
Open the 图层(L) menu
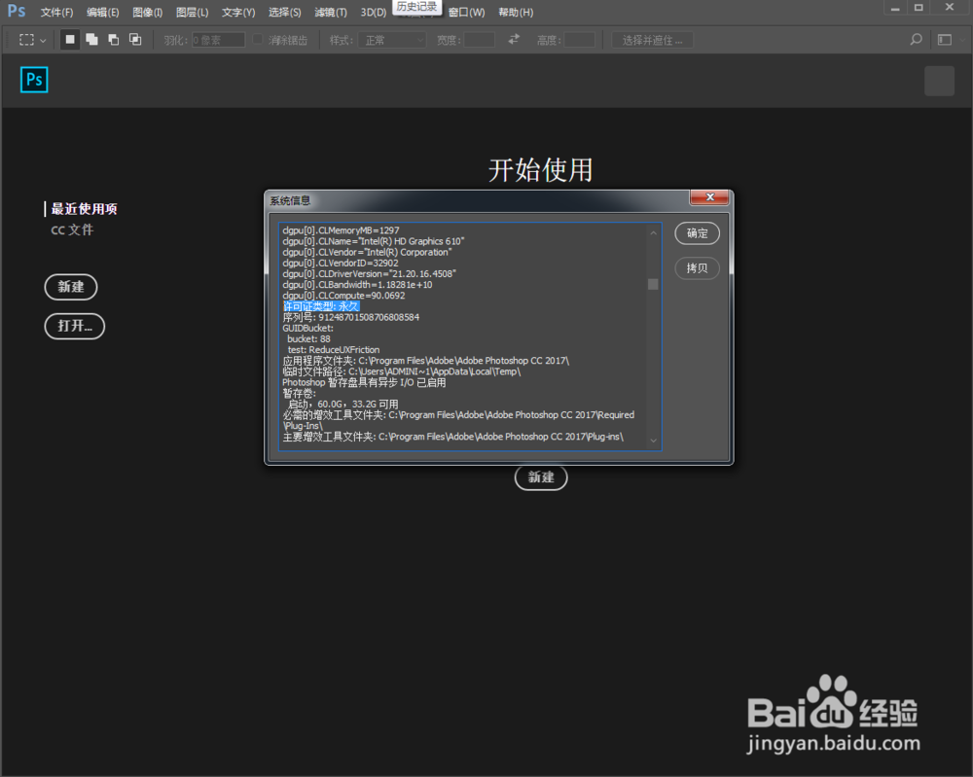click(192, 13)
